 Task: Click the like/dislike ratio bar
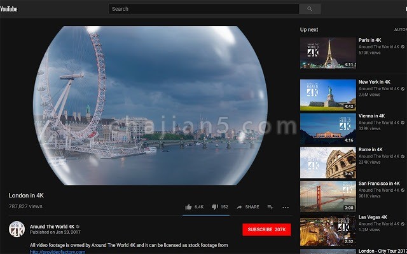[206, 215]
